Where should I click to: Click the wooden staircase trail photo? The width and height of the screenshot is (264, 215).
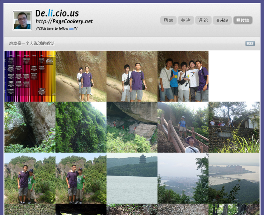[183, 127]
